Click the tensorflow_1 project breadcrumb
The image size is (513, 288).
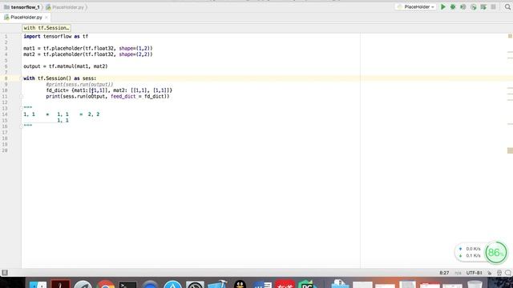tap(22, 7)
